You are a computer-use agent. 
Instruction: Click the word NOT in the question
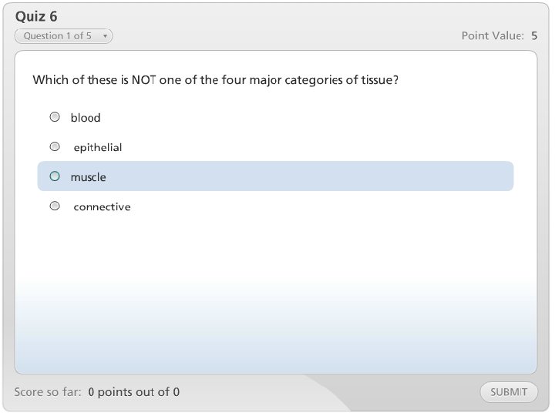pyautogui.click(x=144, y=79)
